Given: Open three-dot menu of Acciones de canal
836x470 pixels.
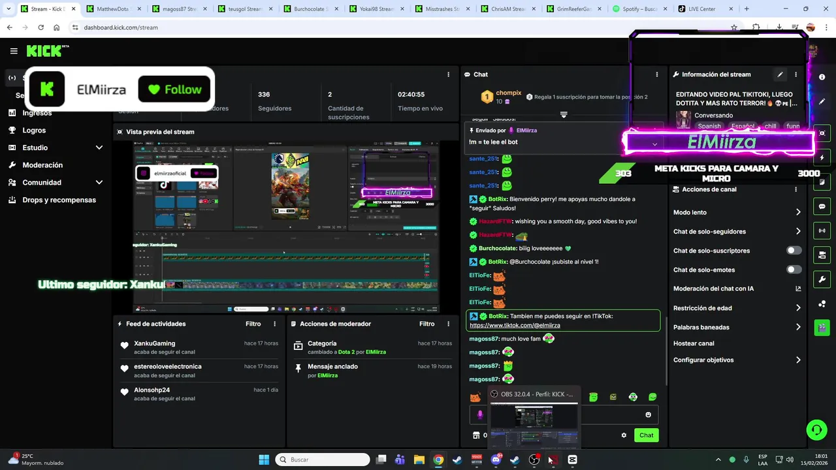Looking at the screenshot, I should point(796,189).
